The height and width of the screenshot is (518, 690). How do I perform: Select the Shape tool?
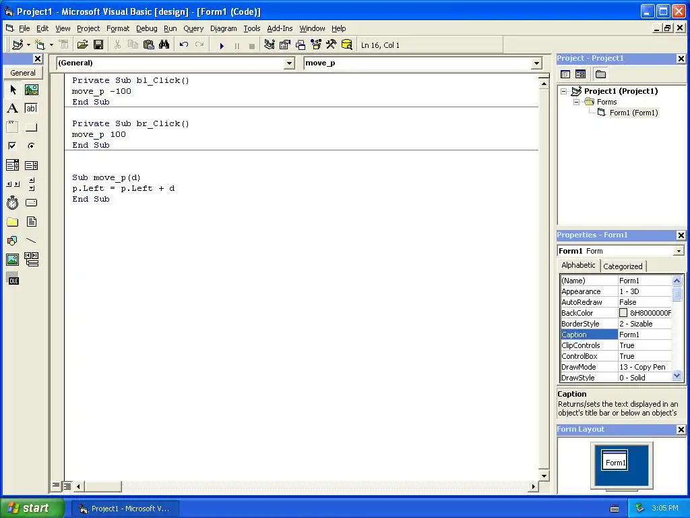tap(13, 241)
